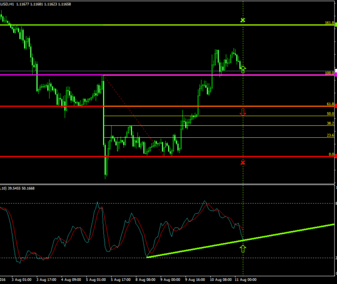Screen dimensions: 337x284
Task: Click the green X marker above the top line
Action: click(x=243, y=20)
